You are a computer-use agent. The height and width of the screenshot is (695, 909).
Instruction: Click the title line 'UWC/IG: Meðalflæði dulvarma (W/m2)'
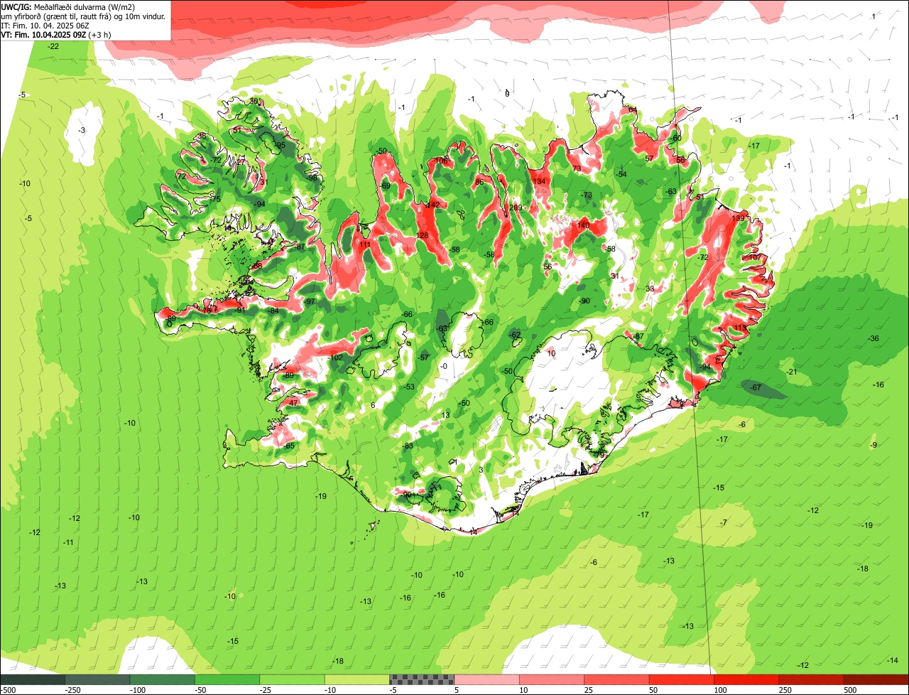68,6
